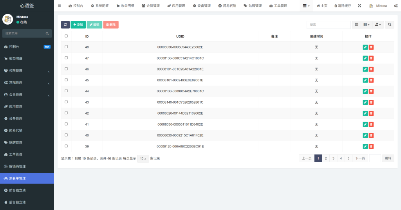Open the page size 10 dropdown
Screen dimensions: 401x210
tap(143, 158)
